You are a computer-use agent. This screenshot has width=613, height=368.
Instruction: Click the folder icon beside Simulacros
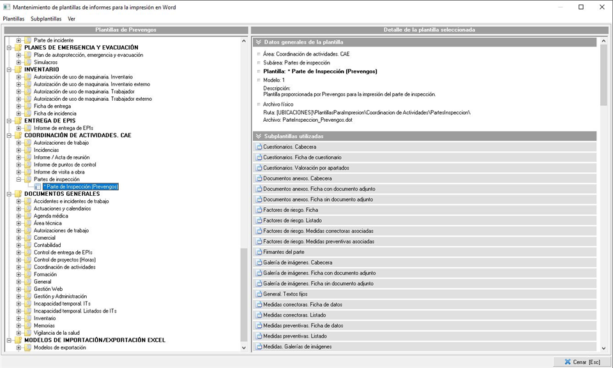[27, 63]
